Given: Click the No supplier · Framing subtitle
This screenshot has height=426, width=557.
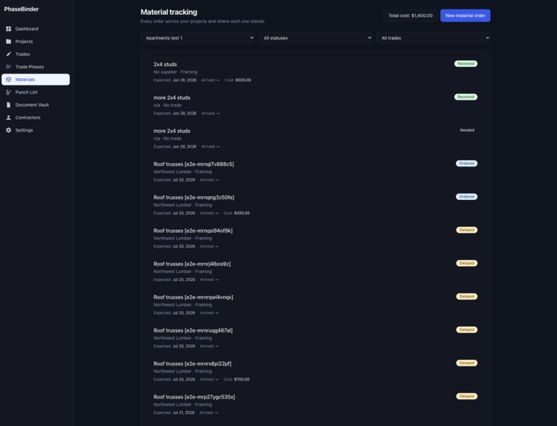Looking at the screenshot, I should pos(176,72).
